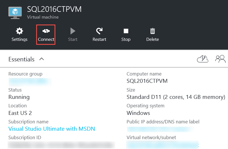Click the Operating system label
Screen dimensions: 228x149
(x=146, y=106)
